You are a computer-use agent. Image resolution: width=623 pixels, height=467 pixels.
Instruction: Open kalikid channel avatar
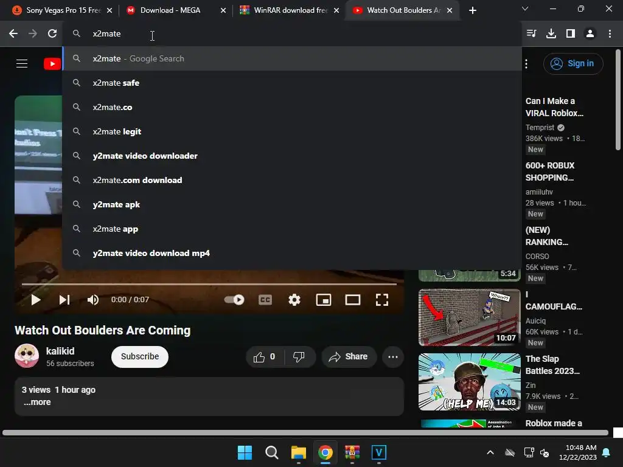[x=27, y=356]
